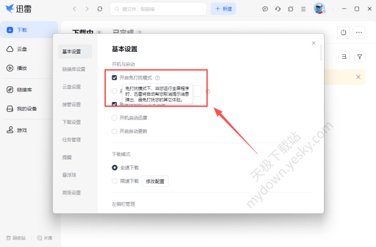
Task: Click the power shutdown icon button
Action: point(343,33)
